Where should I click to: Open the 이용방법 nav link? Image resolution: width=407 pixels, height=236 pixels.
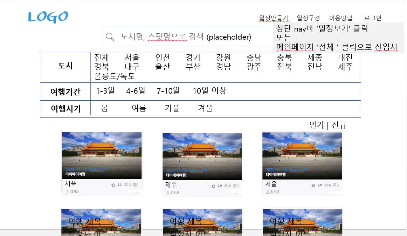[x=341, y=18]
